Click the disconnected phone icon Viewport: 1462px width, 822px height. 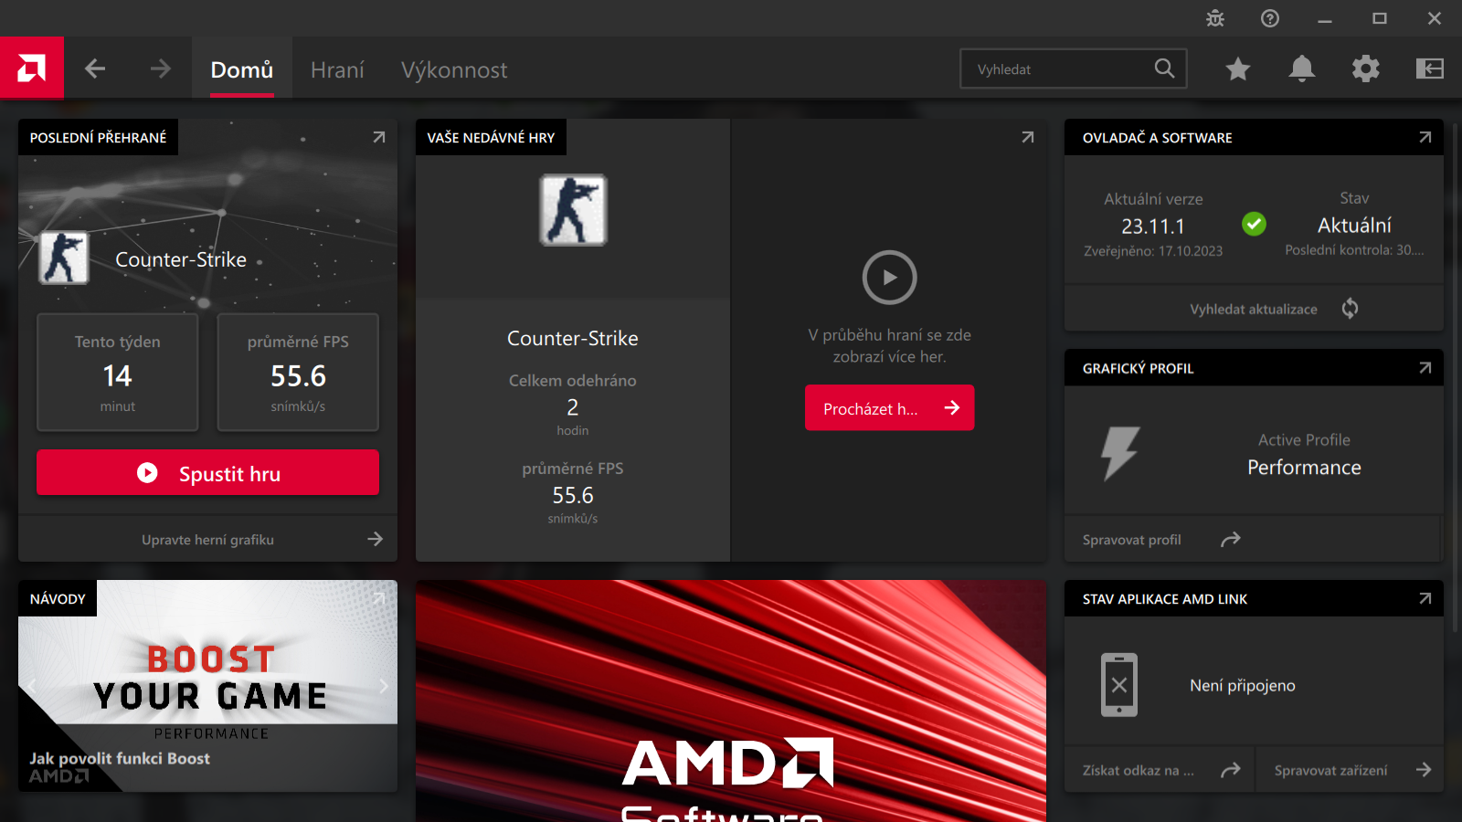coord(1119,685)
